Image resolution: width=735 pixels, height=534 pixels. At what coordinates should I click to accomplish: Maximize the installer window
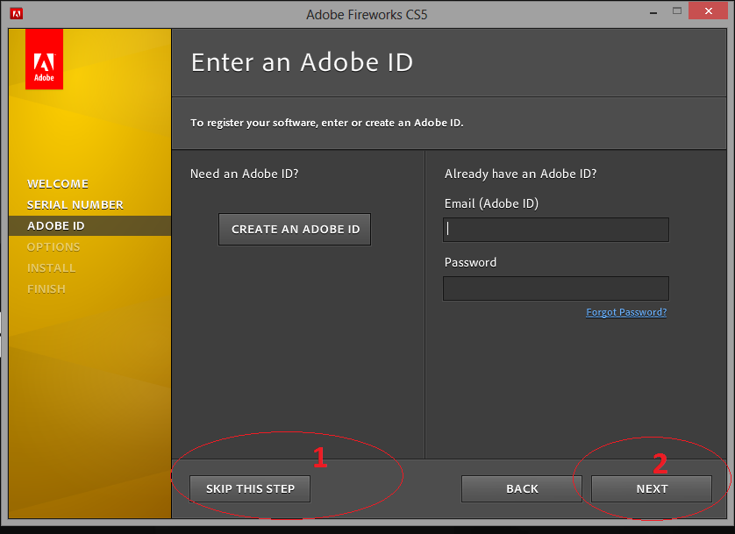point(677,11)
